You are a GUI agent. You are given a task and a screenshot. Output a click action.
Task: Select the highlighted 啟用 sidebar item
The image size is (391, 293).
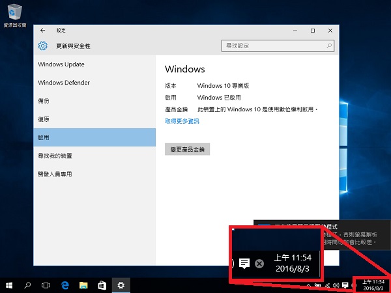coord(94,137)
